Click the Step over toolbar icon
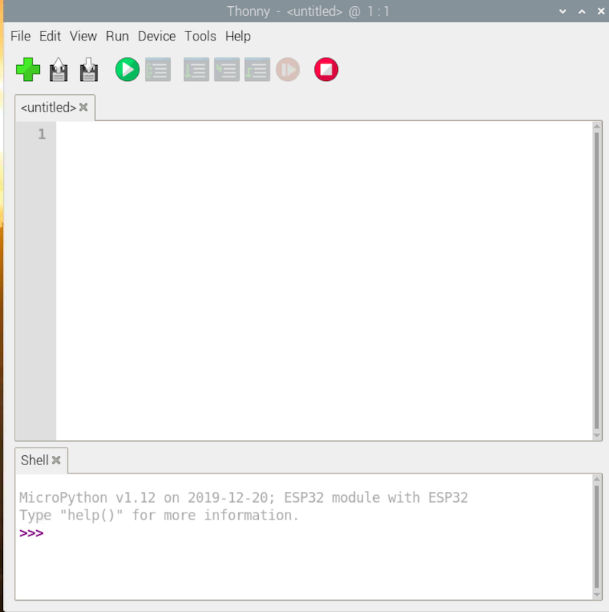This screenshot has height=612, width=609. [196, 70]
